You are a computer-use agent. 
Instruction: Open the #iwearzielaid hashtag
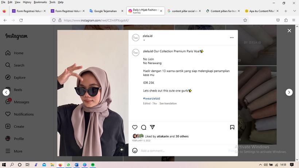pos(151,98)
